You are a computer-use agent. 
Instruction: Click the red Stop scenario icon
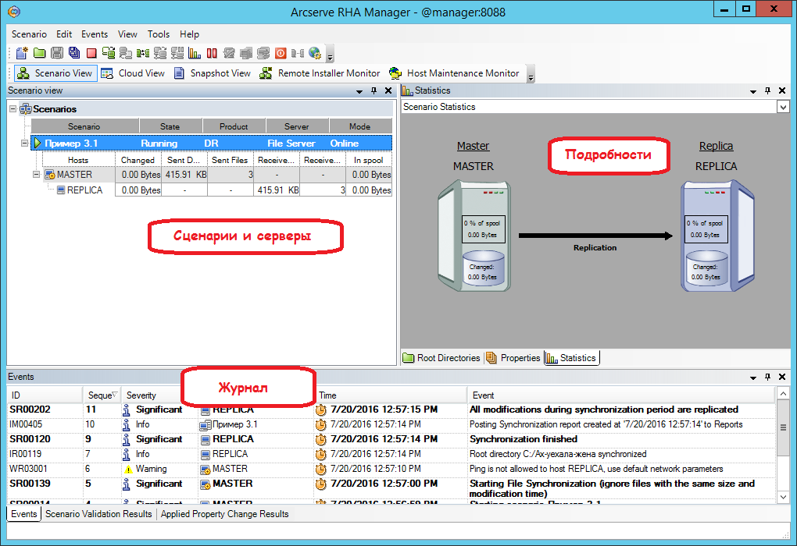pos(91,53)
